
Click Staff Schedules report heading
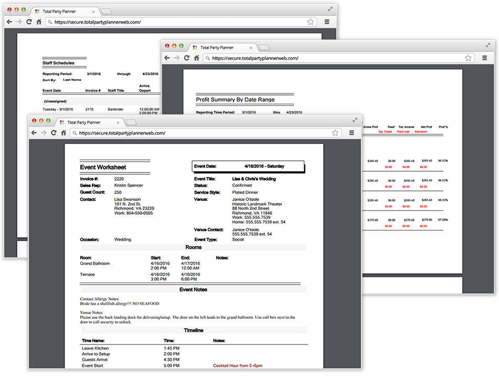59,63
